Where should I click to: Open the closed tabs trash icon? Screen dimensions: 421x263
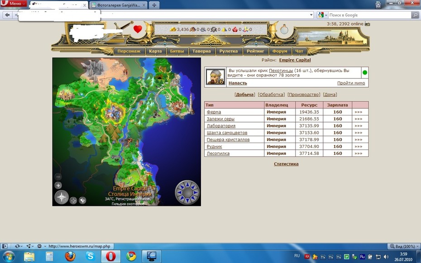tap(378, 4)
